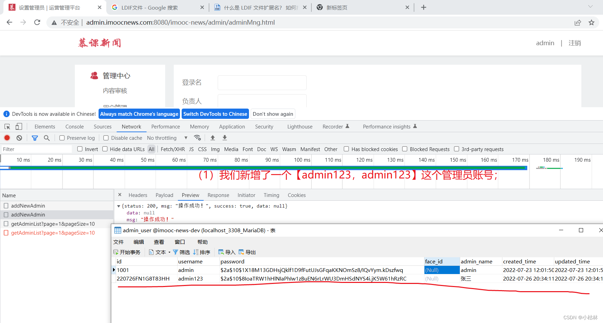Collapse the JSON response object arrow

pos(119,206)
